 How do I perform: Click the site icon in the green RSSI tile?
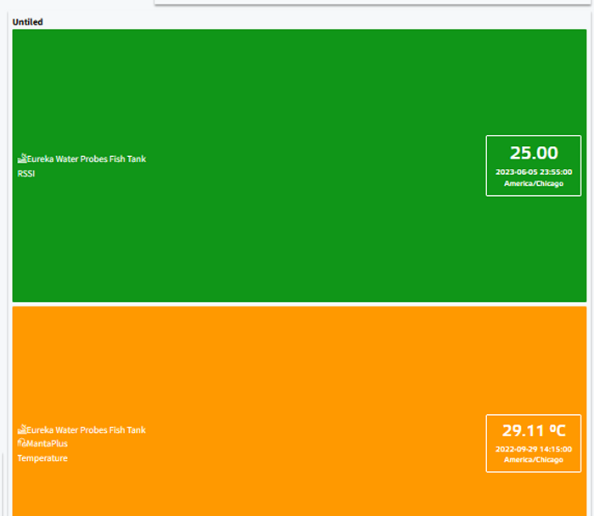(22, 159)
